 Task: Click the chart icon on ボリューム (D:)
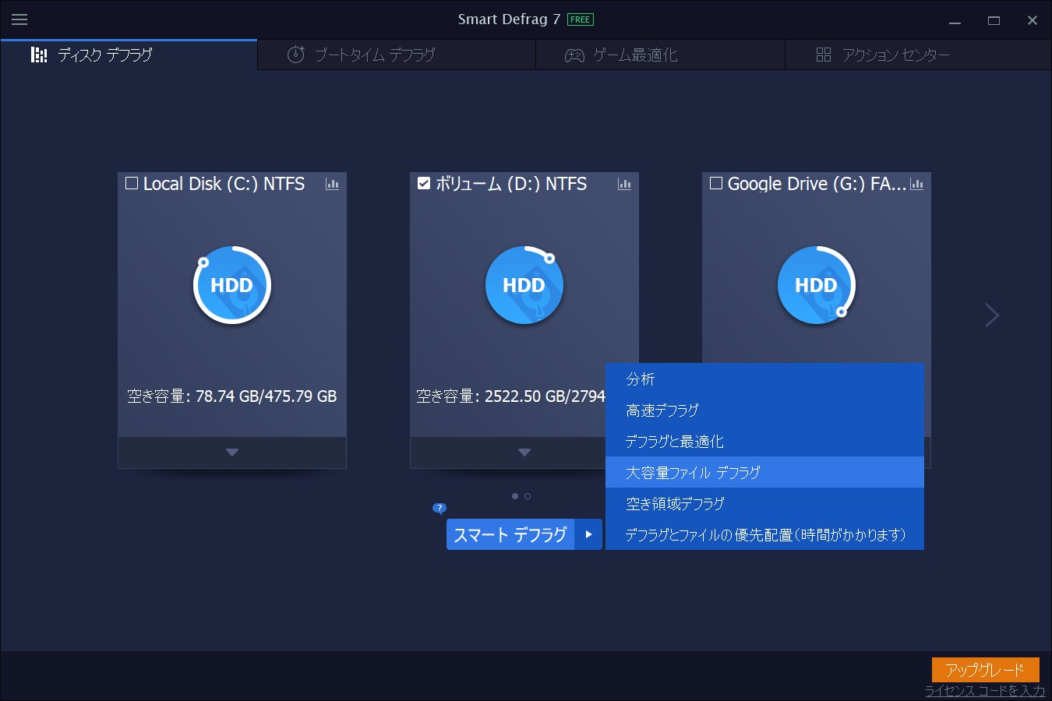coord(624,185)
